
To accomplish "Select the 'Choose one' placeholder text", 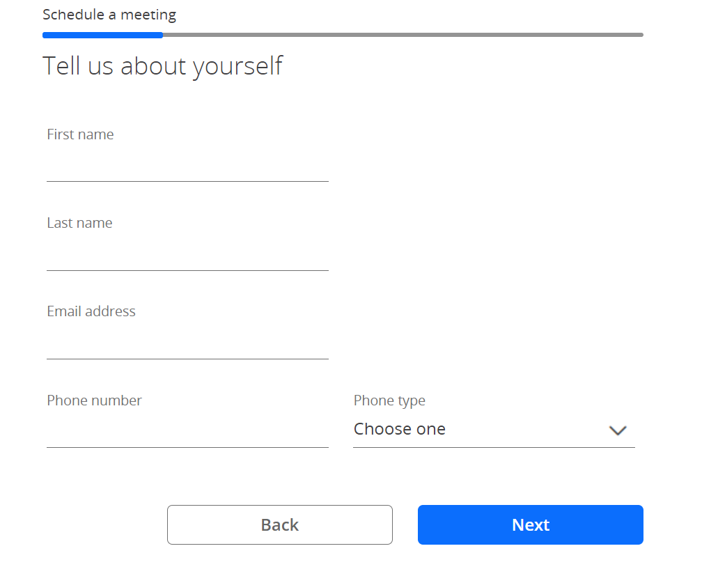I will point(399,429).
